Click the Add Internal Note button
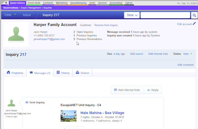This screenshot has width=198, height=129. coord(127,90)
